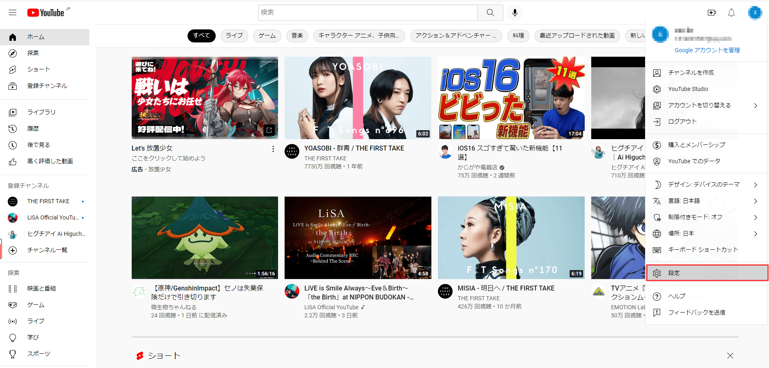769x368 pixels.
Task: Select the THE FIRST TAKE subscribed channel
Action: [x=48, y=201]
